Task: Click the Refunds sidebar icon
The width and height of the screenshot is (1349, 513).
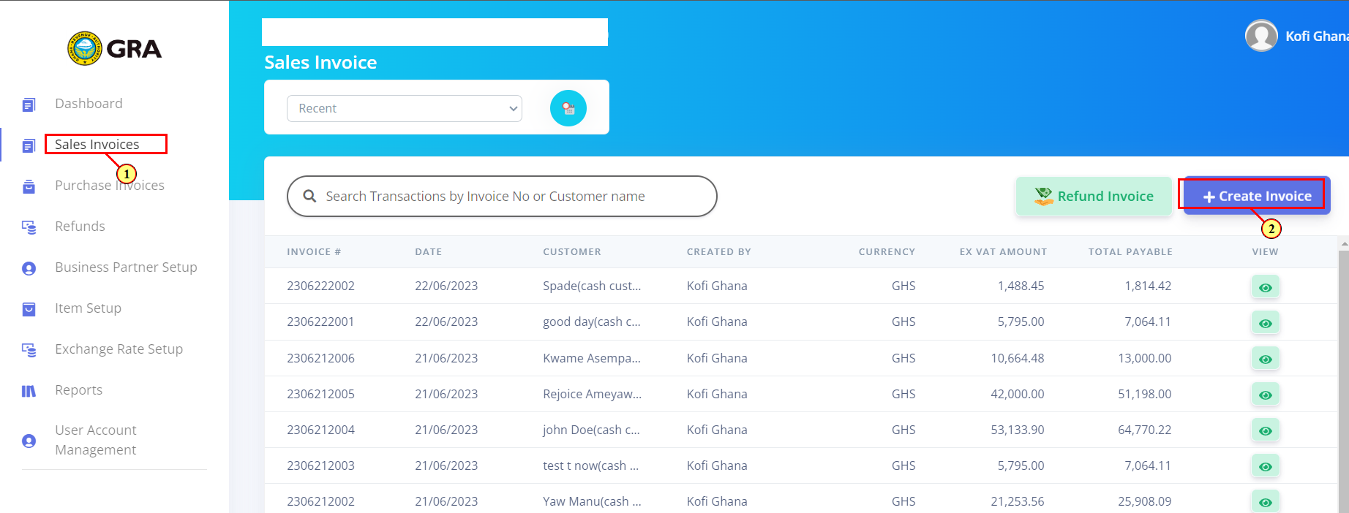Action: 29,227
